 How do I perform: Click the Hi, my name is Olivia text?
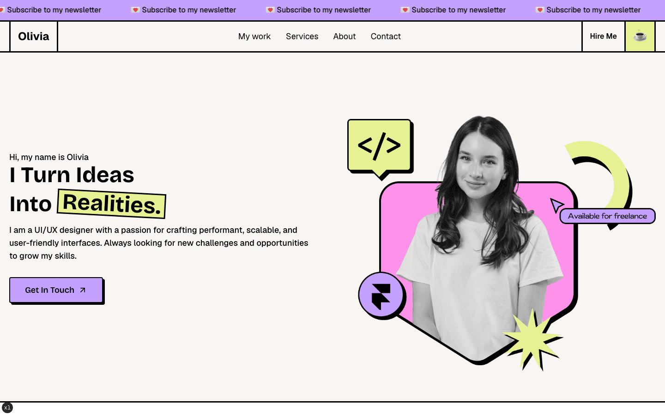tap(49, 157)
